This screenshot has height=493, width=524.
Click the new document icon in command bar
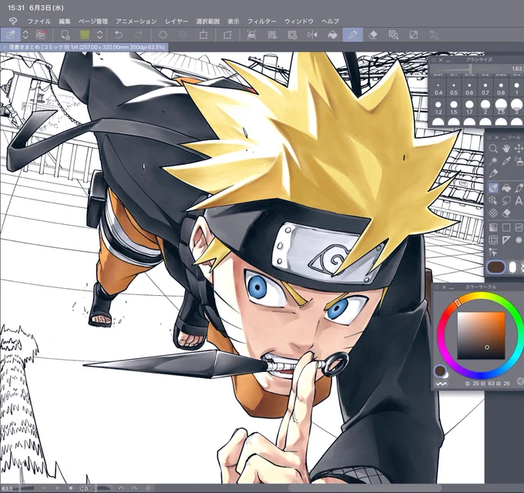pyautogui.click(x=65, y=35)
